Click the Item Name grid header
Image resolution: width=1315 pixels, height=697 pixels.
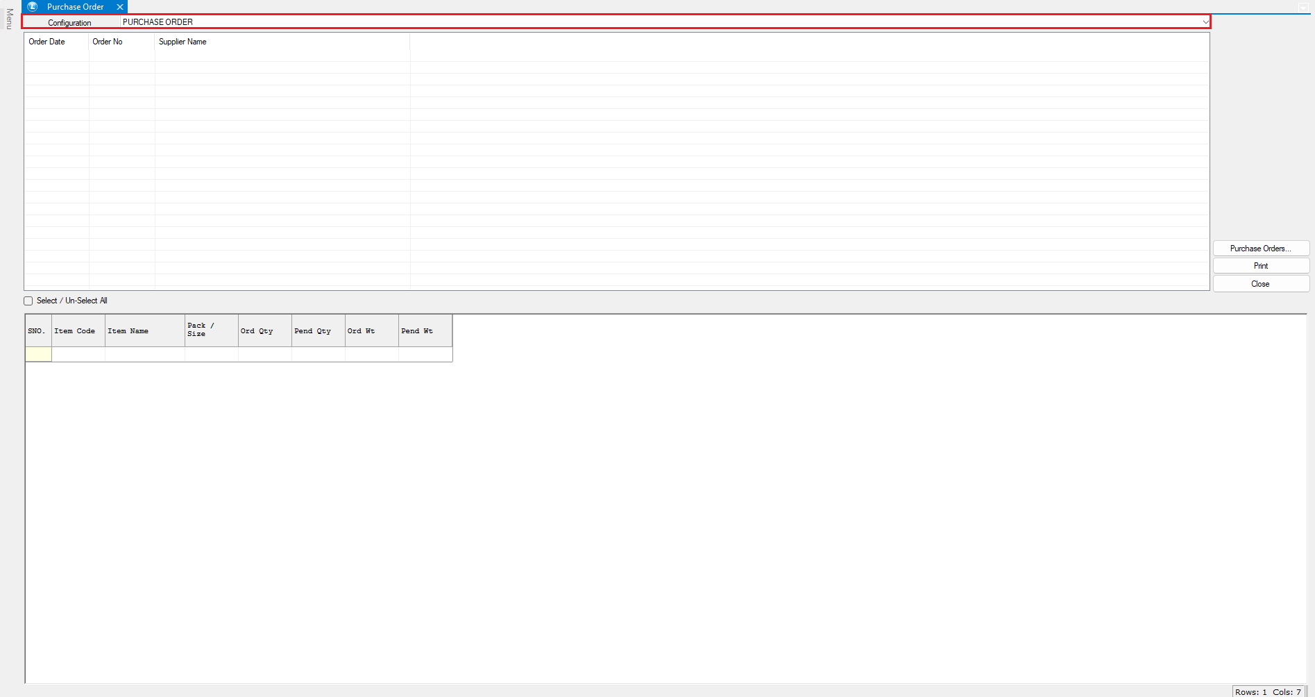[x=129, y=331]
